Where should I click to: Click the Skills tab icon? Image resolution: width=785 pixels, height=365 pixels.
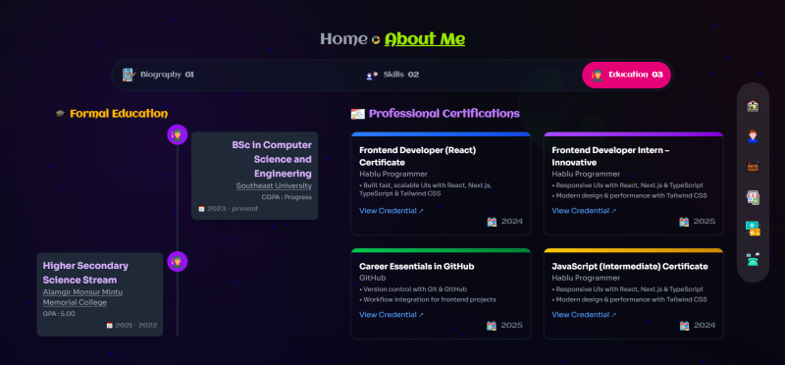372,76
